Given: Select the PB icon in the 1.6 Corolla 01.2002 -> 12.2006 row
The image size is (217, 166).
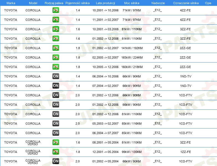Looking at the screenshot, I should tap(55, 39).
